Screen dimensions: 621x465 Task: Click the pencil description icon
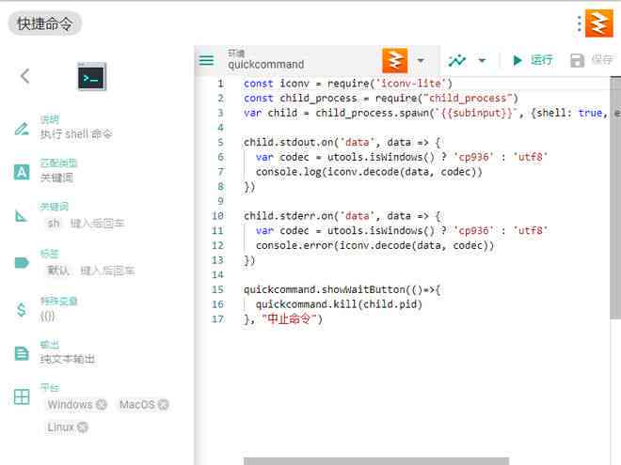pos(22,129)
